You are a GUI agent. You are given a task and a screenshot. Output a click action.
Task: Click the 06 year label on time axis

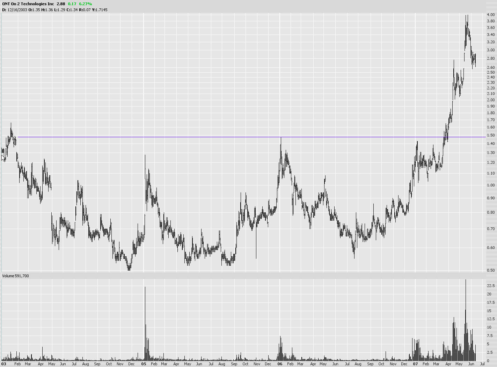coord(280,364)
